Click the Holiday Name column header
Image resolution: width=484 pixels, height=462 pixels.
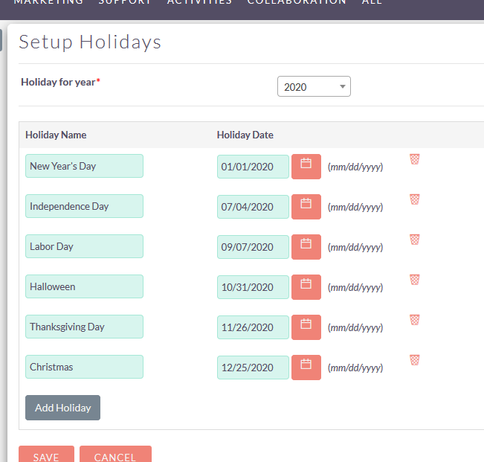(x=56, y=135)
